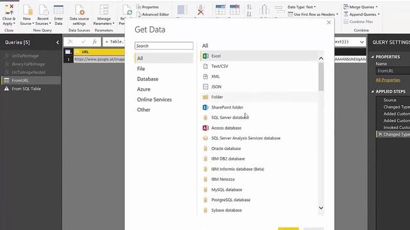
Task: Expand the formula bar dropdown
Action: click(361, 42)
